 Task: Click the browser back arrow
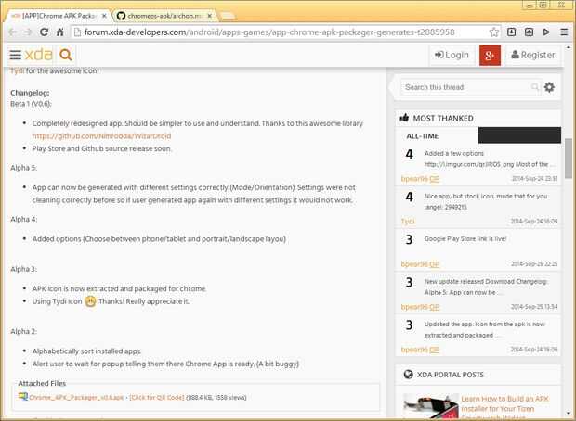coord(12,32)
